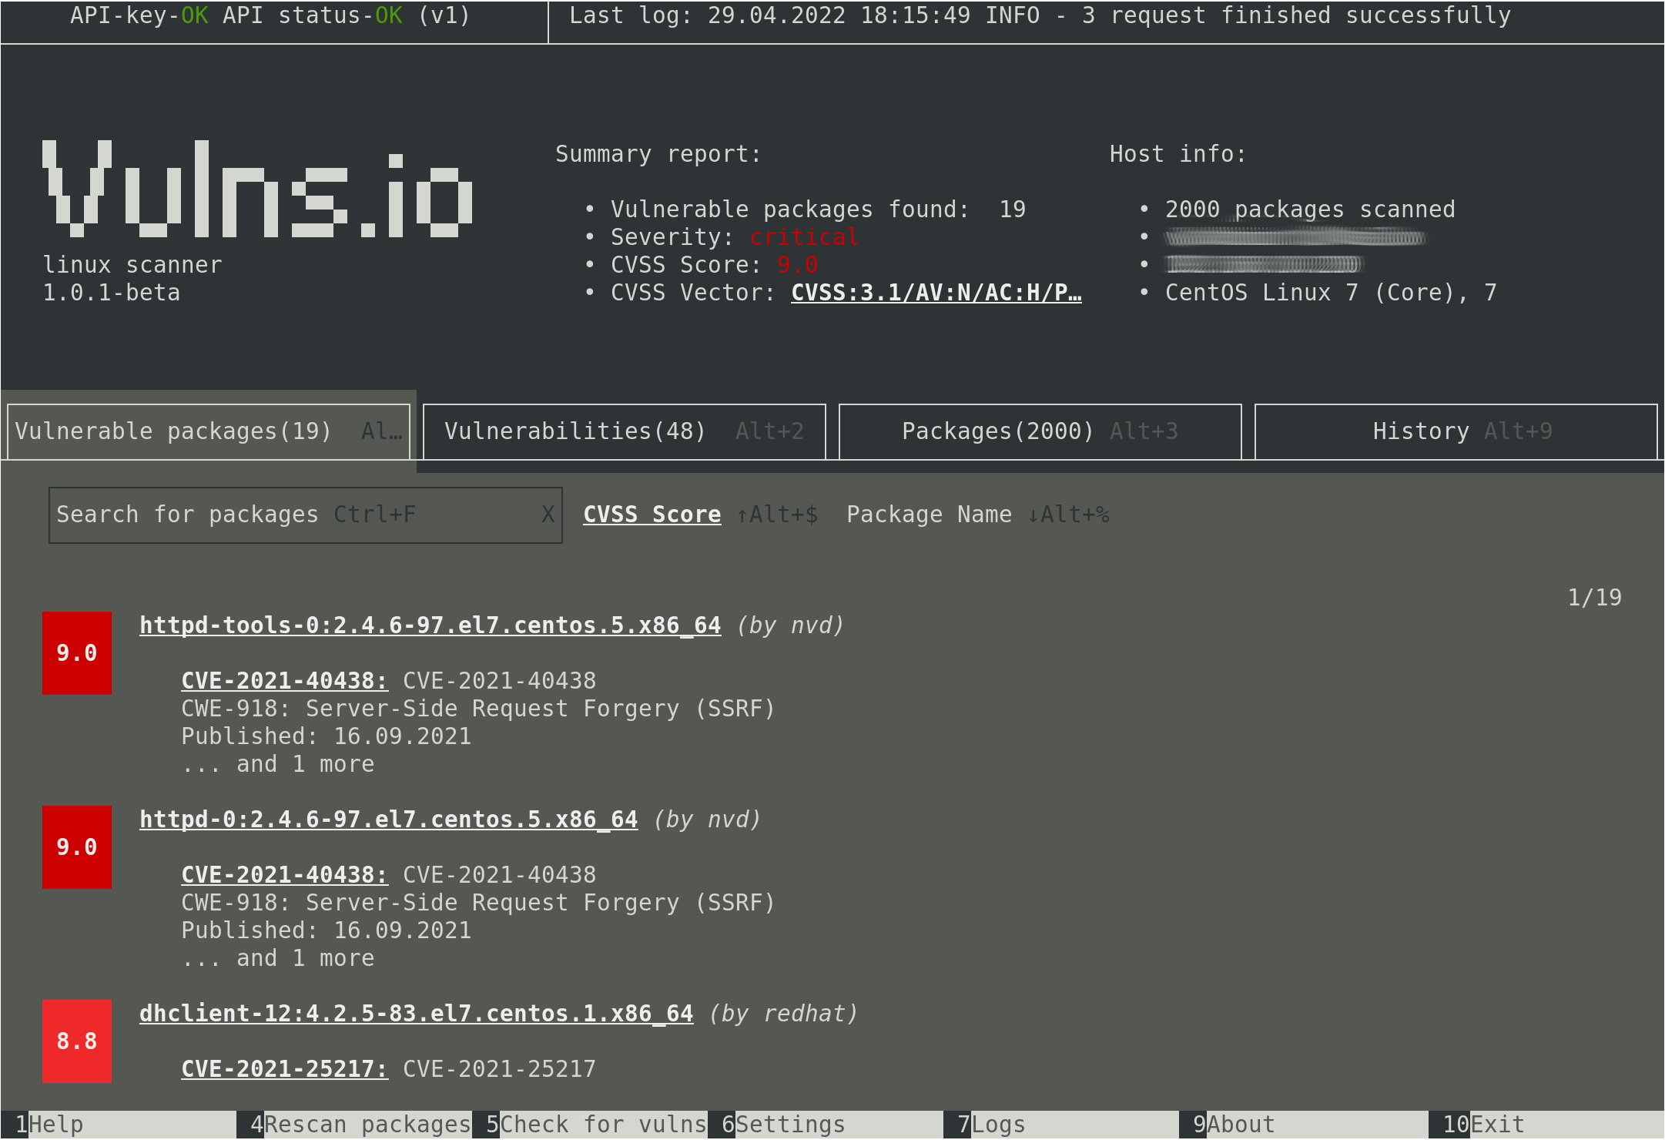Click '... and 1 more' under httpd-0:2.4.6
Image resolution: width=1665 pixels, height=1140 pixels.
click(278, 958)
